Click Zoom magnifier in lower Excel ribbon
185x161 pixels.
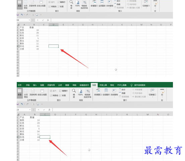74,93
